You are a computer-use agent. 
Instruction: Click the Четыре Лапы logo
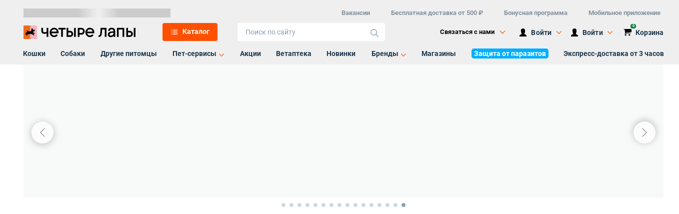click(79, 32)
